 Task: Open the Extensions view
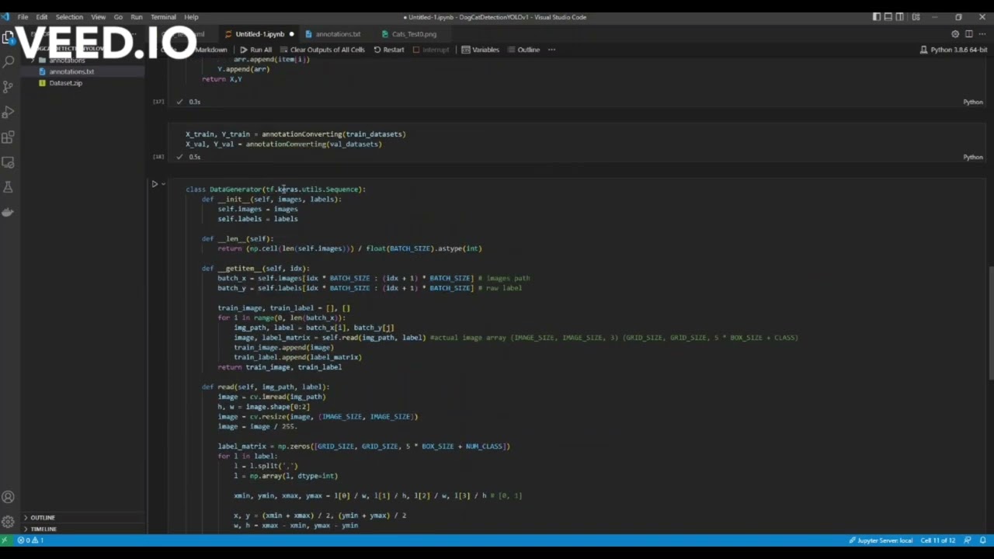coord(9,137)
